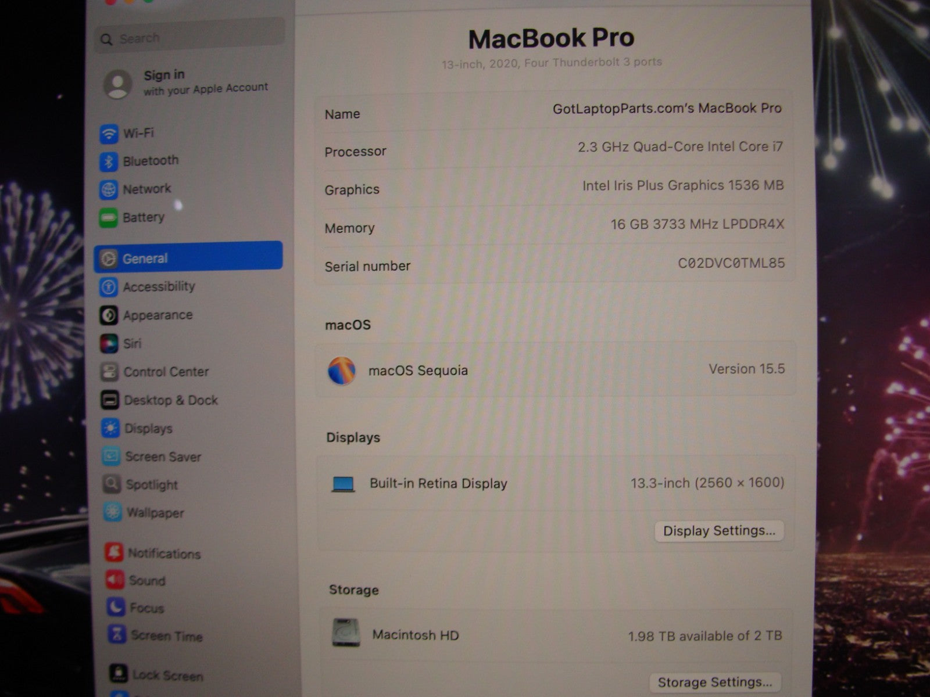Viewport: 930px width, 697px height.
Task: Click the Macintosh HD drive thumbnail
Action: tap(346, 633)
